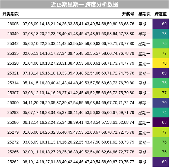This screenshot has width=169, height=167.
Task: Click 星期一 in the 25286 row
Action: 144,123
